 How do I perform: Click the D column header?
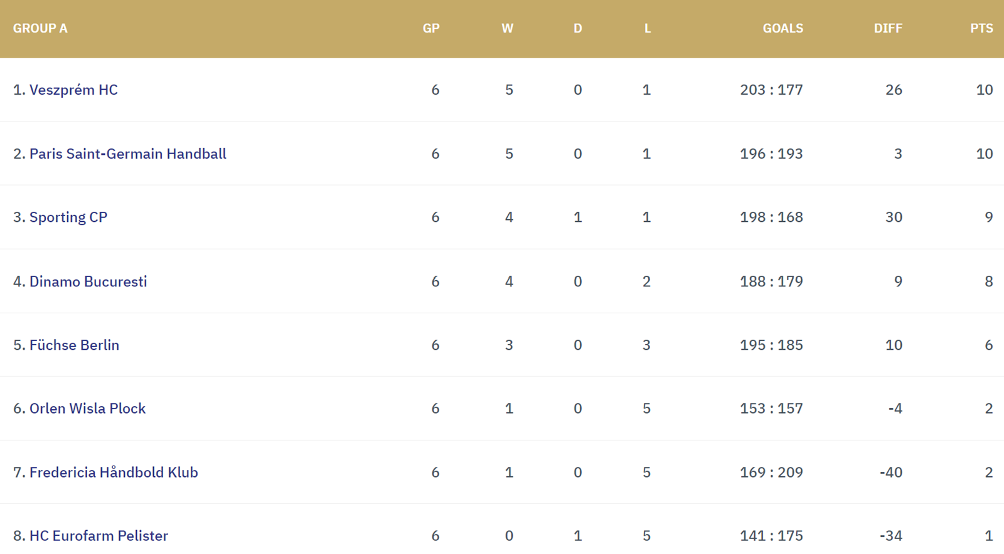pos(578,28)
